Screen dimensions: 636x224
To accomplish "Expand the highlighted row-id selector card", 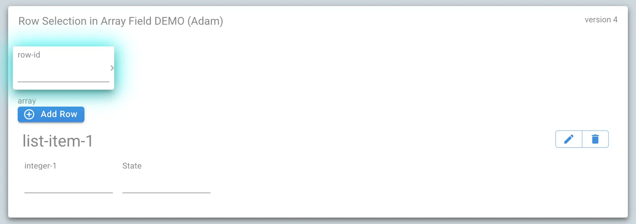I will click(63, 68).
